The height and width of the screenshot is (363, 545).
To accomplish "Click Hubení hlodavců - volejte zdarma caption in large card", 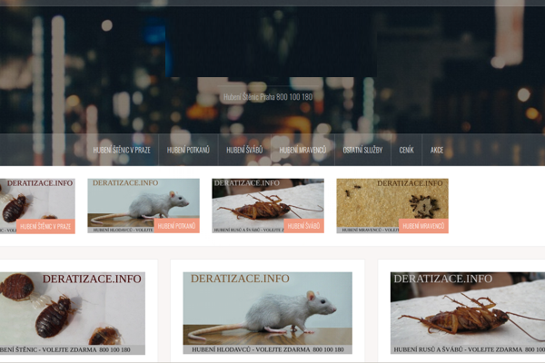I will (x=268, y=349).
